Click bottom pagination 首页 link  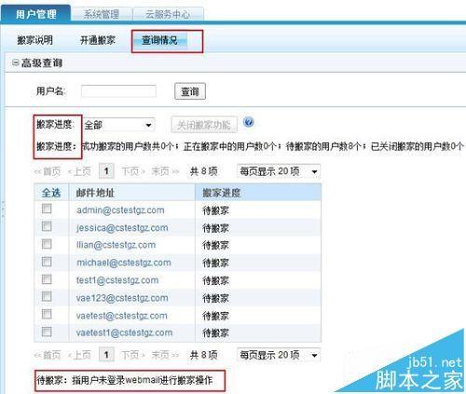48,355
